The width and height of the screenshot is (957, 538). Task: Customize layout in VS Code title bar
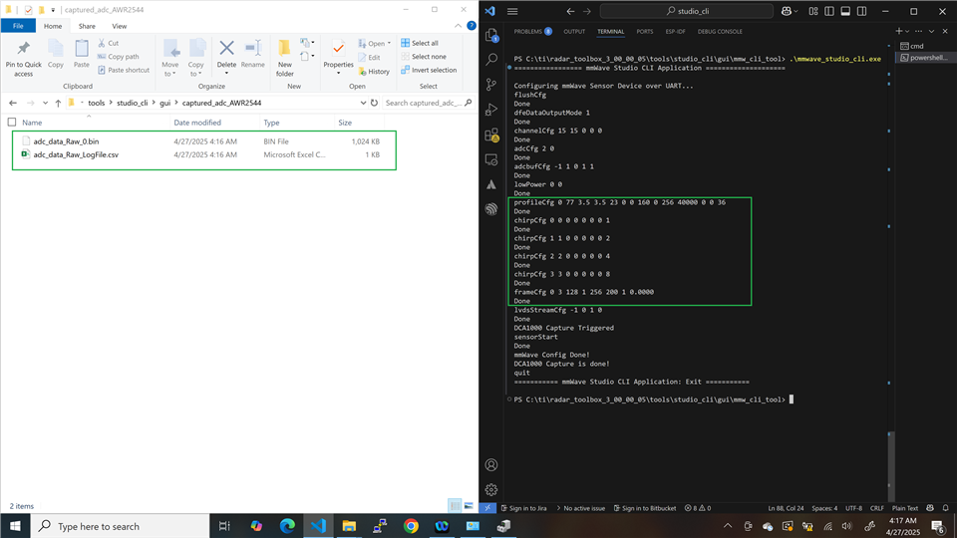coord(813,11)
